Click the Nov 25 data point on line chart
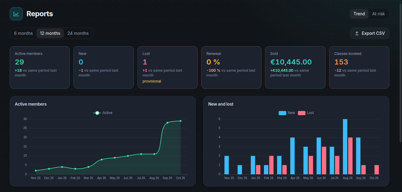 point(36,171)
